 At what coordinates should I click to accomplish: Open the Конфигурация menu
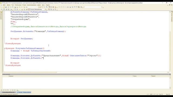pos(18,5)
